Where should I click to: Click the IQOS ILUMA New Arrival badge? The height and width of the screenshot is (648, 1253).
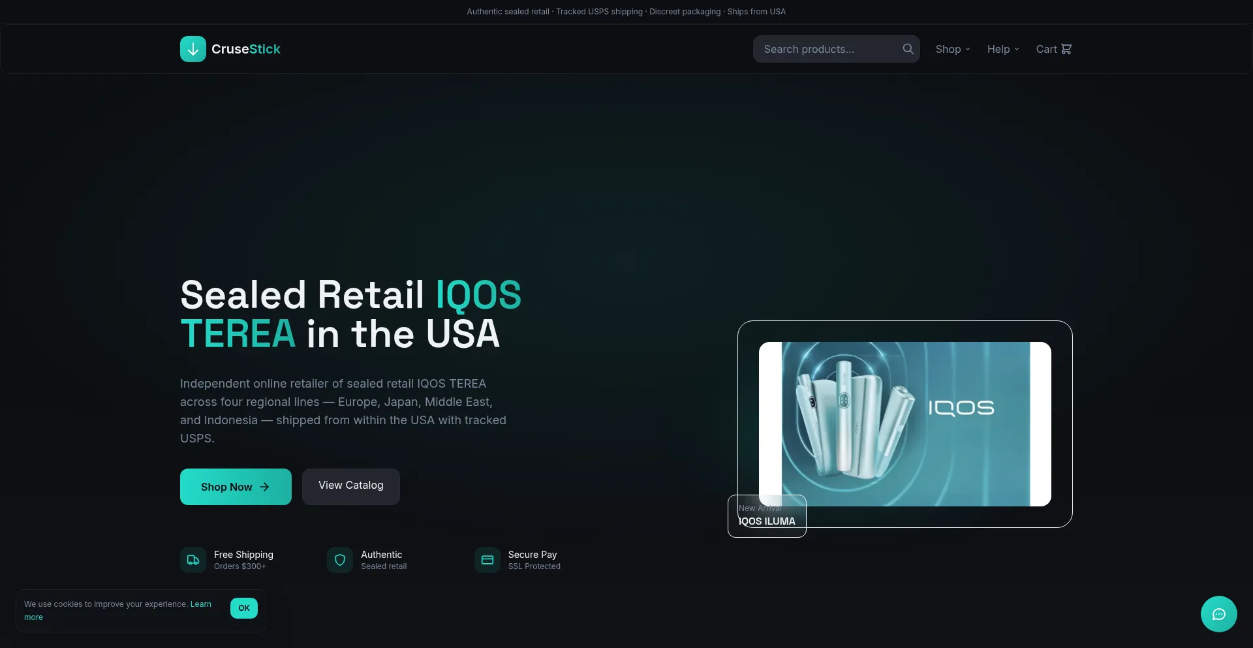pyautogui.click(x=767, y=516)
